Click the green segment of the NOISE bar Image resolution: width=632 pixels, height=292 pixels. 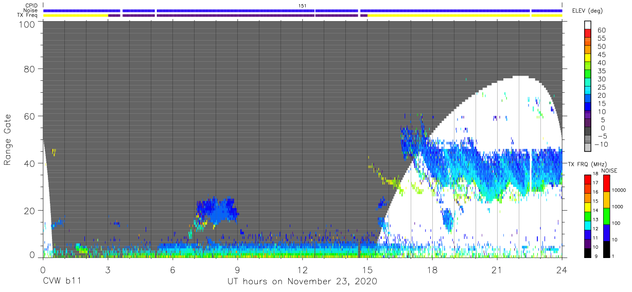pyautogui.click(x=607, y=216)
